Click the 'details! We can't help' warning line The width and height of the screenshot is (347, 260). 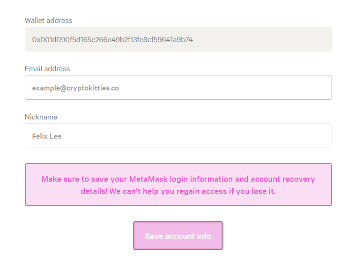coord(178,191)
